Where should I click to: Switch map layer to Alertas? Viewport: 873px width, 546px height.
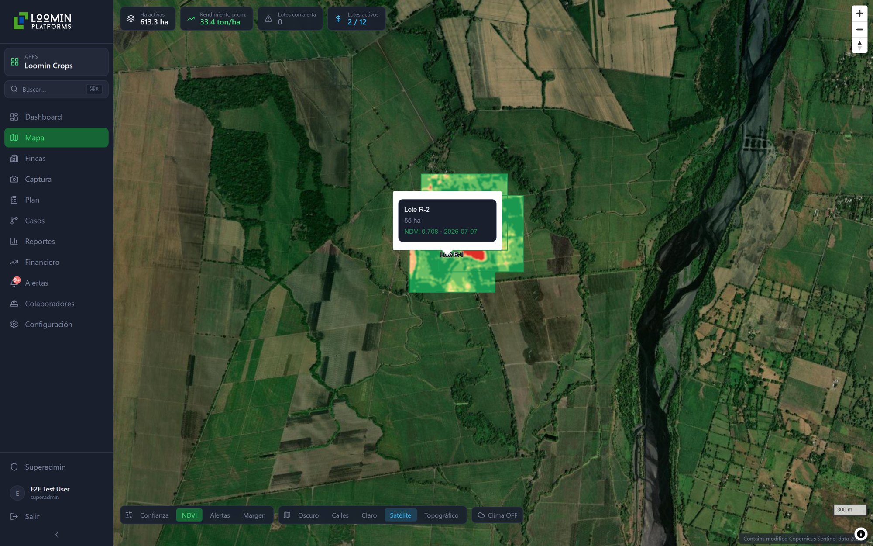(x=220, y=515)
